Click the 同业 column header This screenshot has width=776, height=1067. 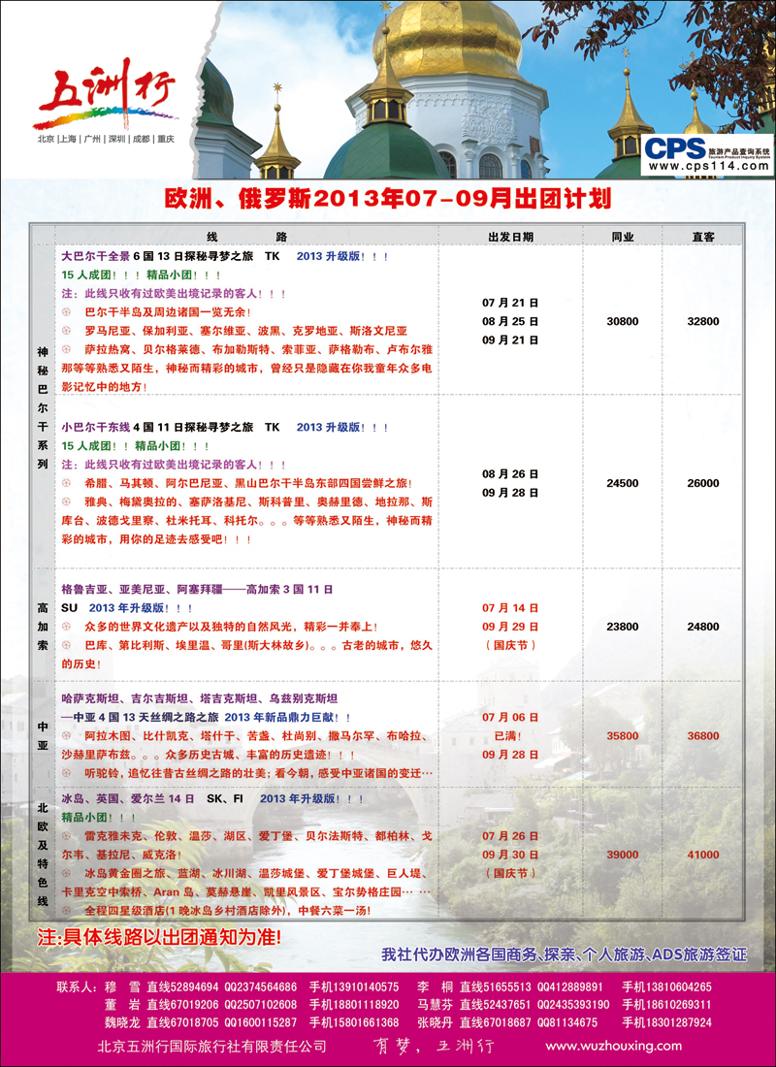(x=622, y=236)
